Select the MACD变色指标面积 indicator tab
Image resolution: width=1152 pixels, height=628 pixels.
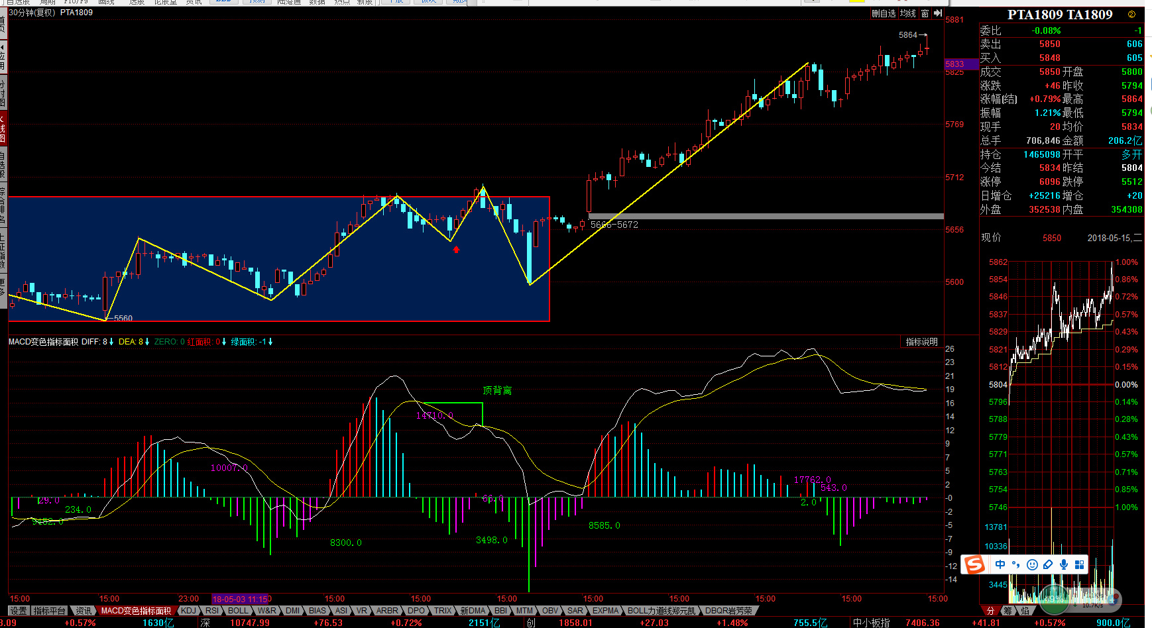pos(136,611)
